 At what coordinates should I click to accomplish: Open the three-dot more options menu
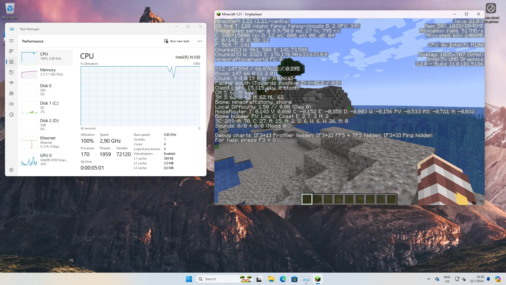click(x=200, y=41)
